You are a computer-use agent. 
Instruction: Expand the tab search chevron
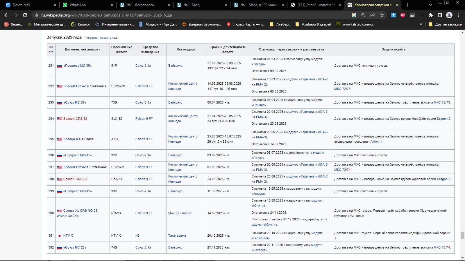tap(430, 5)
